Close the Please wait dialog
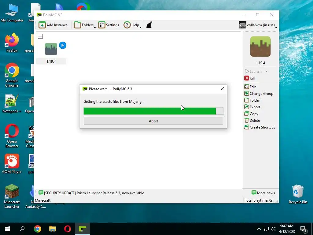Screen dimensions: 313x235 222,89
